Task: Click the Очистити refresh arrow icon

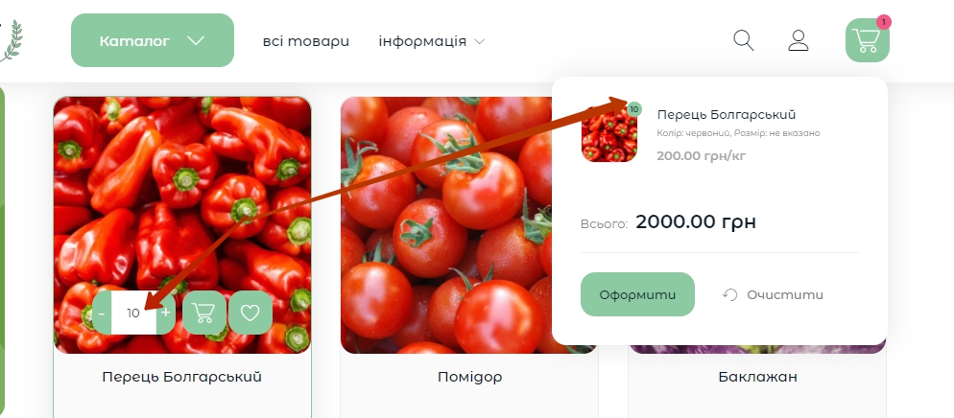Action: tap(730, 294)
